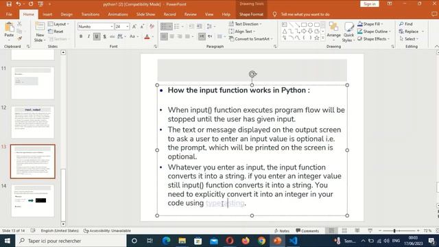Clear all text formatting
This screenshot has width=439, height=247.
coord(152,27)
